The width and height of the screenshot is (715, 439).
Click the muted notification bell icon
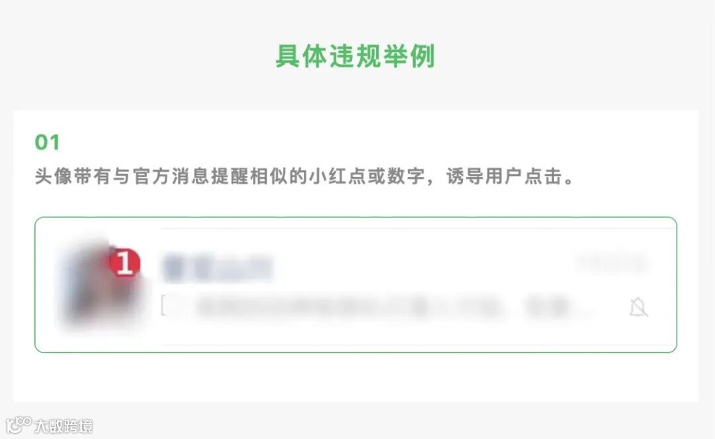638,307
